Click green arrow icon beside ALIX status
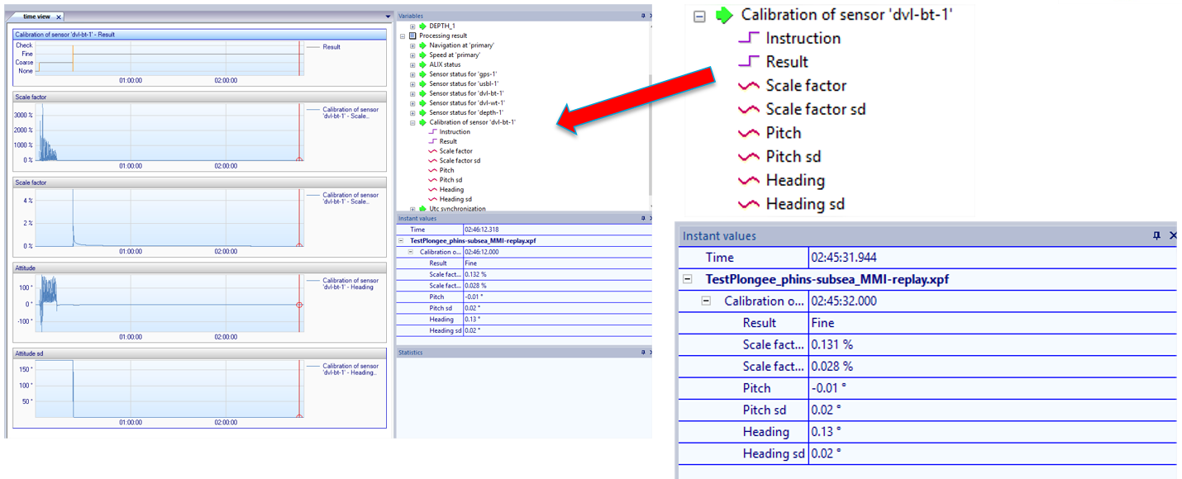 pos(422,64)
